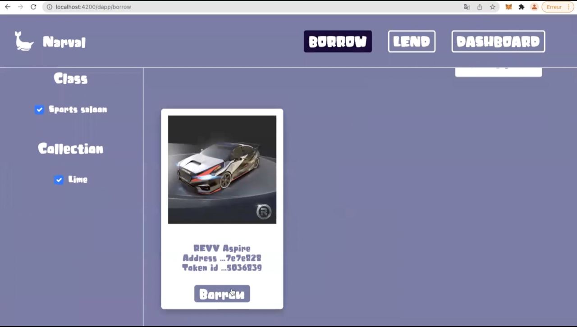This screenshot has height=327, width=577.
Task: Click the Class heading
Action: pyautogui.click(x=71, y=79)
